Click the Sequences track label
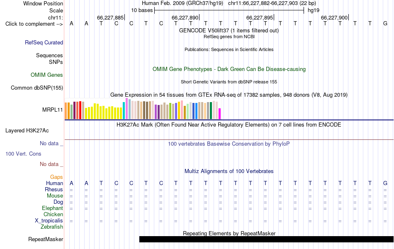This screenshot has height=249, width=394. (49, 55)
